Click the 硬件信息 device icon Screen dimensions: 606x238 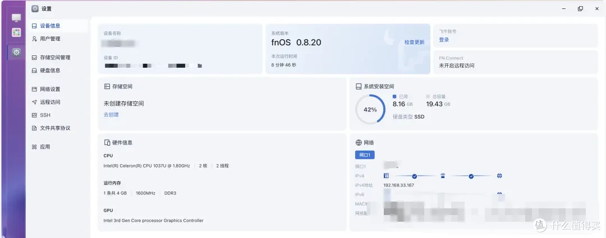(107, 142)
